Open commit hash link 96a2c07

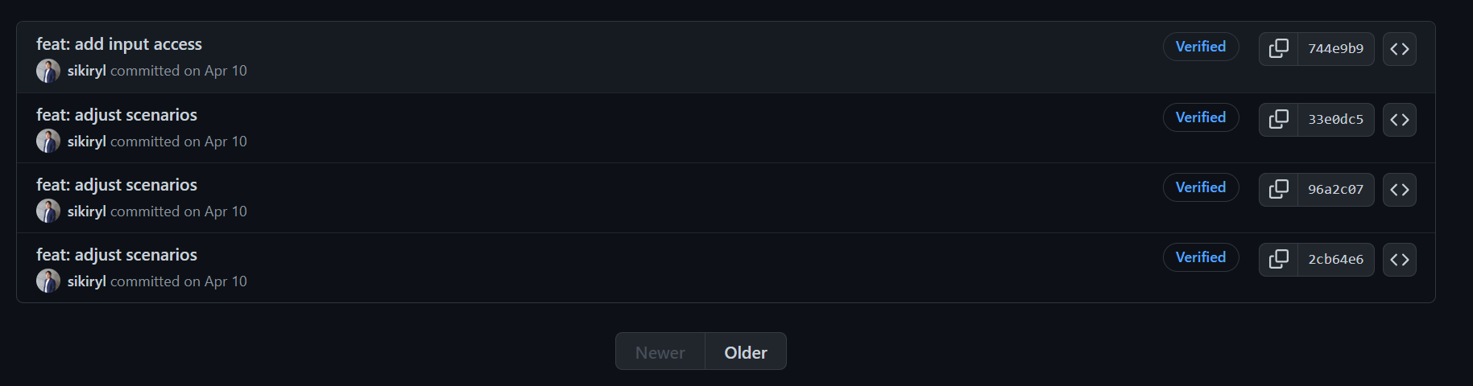[x=1335, y=190]
